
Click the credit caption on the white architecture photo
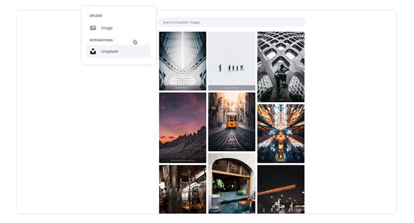182,88
